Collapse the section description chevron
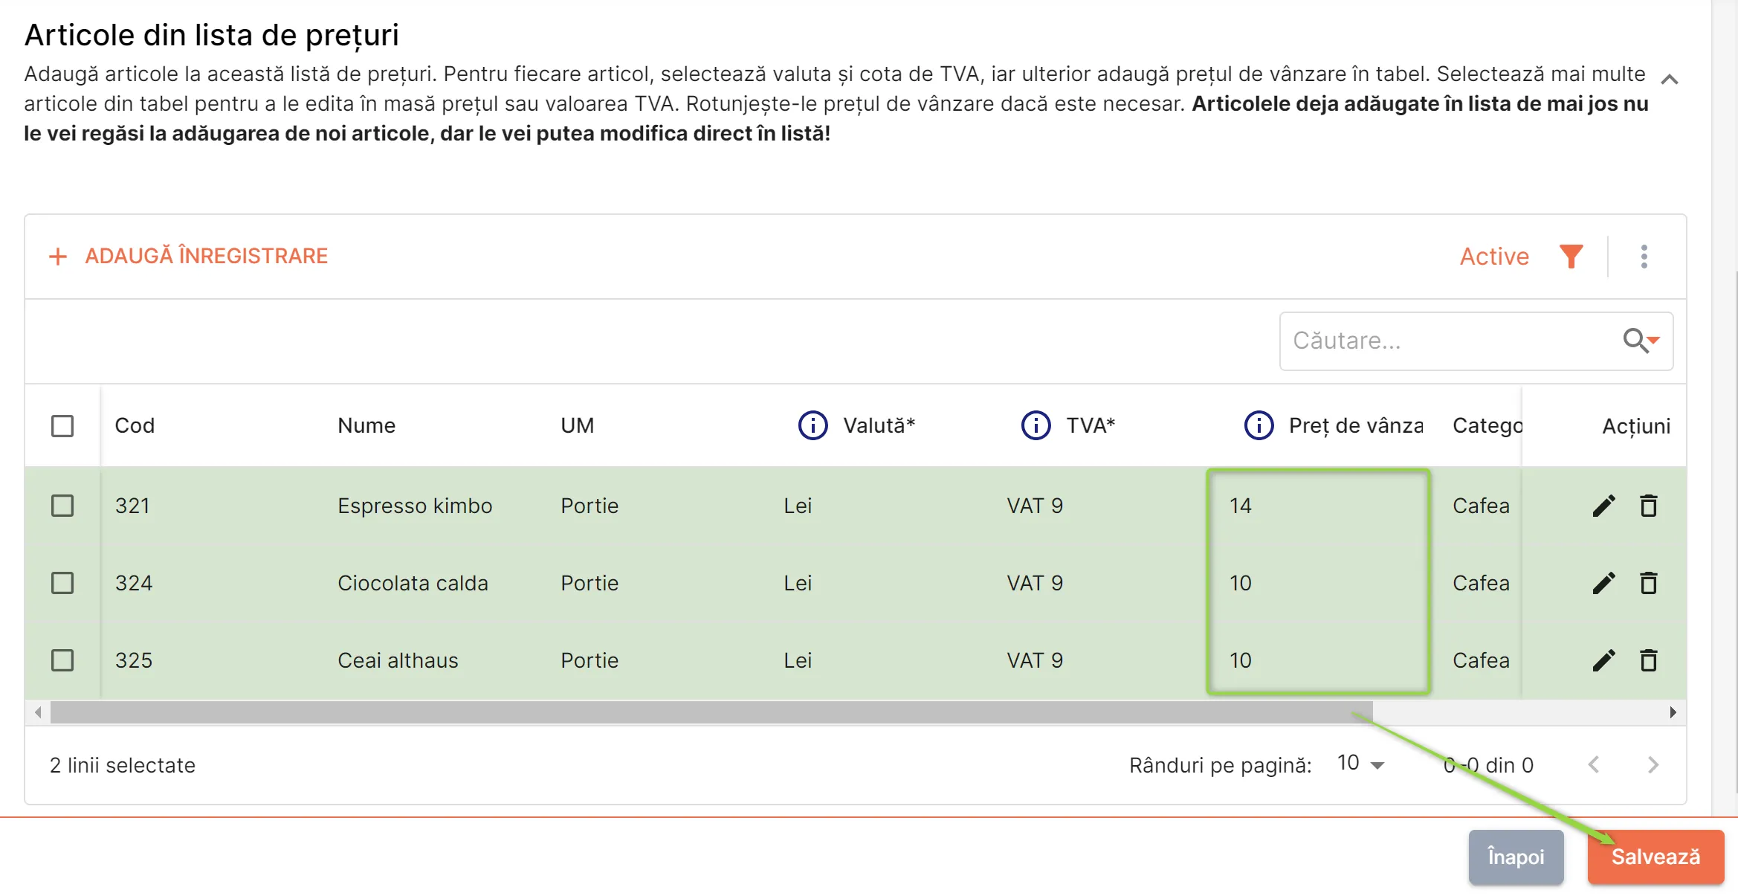The image size is (1738, 896). click(1670, 80)
